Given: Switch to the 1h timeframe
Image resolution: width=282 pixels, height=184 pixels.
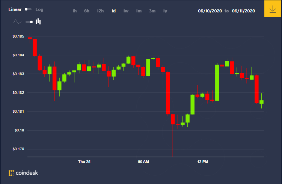Looking at the screenshot, I should click(x=74, y=11).
